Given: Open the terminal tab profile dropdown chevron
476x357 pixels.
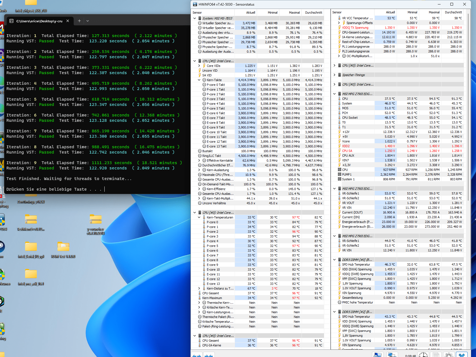Looking at the screenshot, I should [88, 21].
